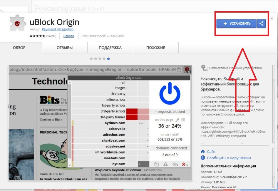The height and width of the screenshot is (191, 278).
Task: Collapse the 'all' rule row expander
Action: click(x=120, y=83)
